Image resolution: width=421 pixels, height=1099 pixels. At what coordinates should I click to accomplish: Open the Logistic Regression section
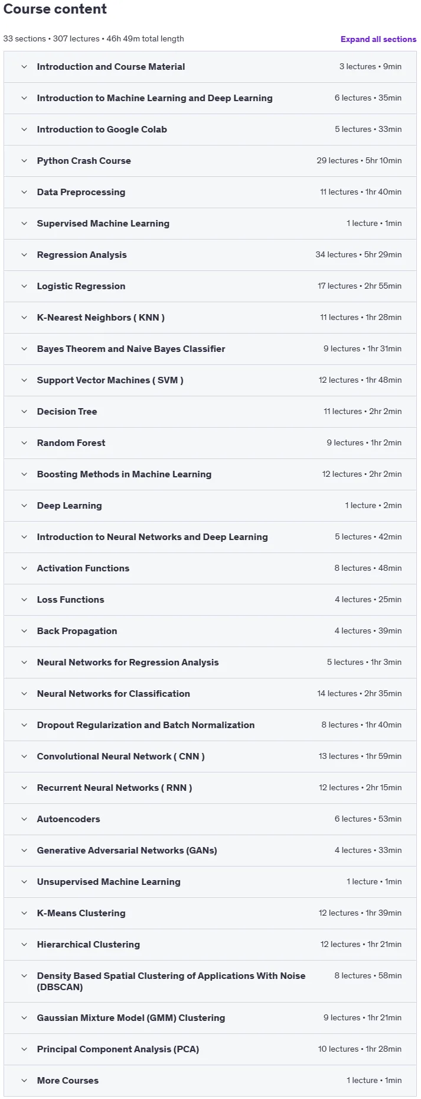tap(210, 286)
